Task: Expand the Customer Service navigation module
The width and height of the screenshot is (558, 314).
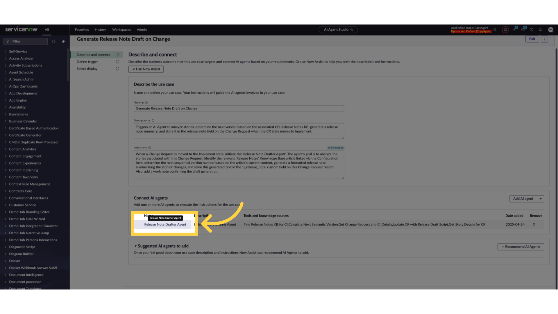Action: pos(6,205)
